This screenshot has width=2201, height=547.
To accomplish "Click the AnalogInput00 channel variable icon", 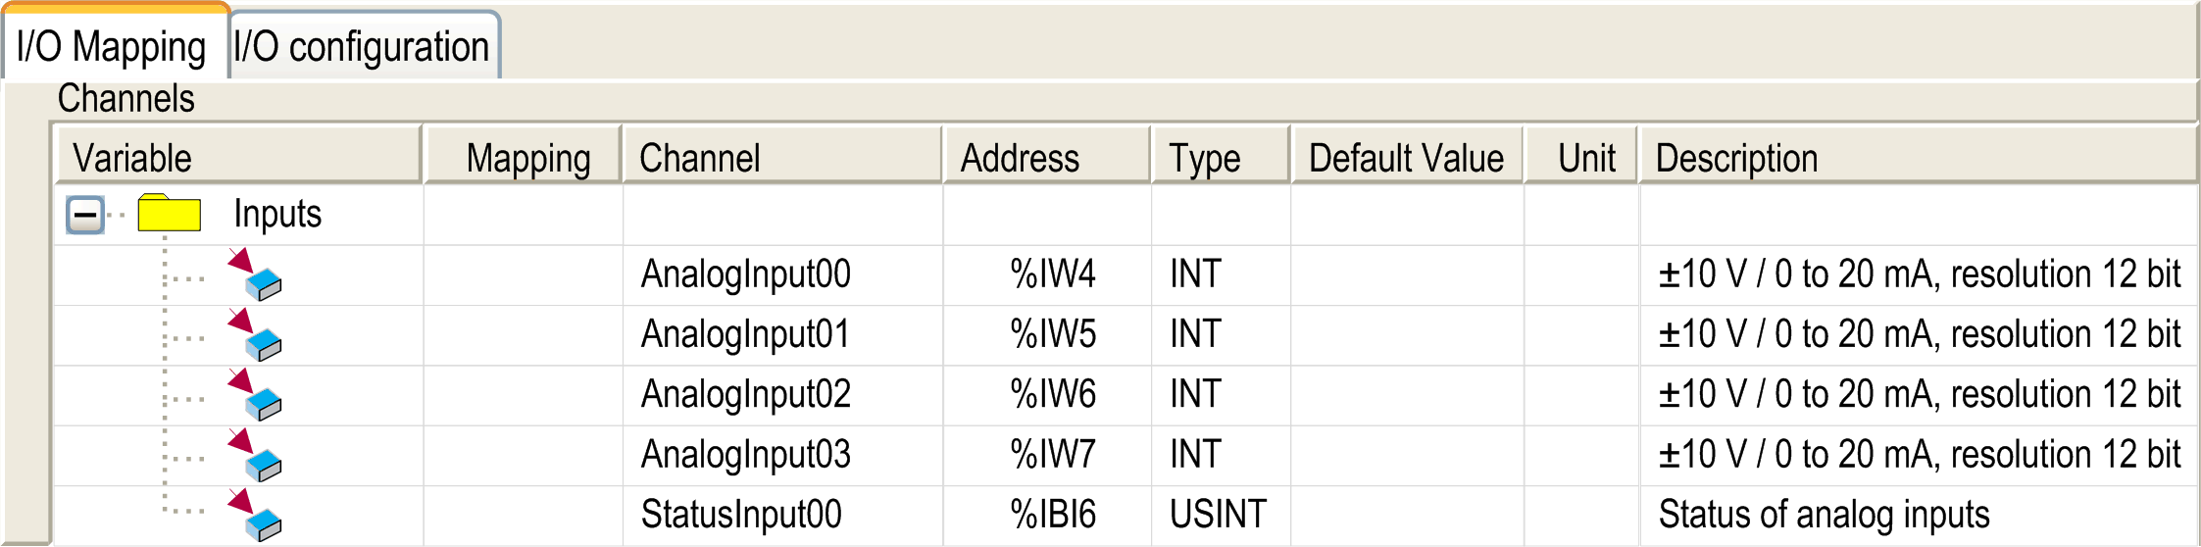I will click(256, 274).
